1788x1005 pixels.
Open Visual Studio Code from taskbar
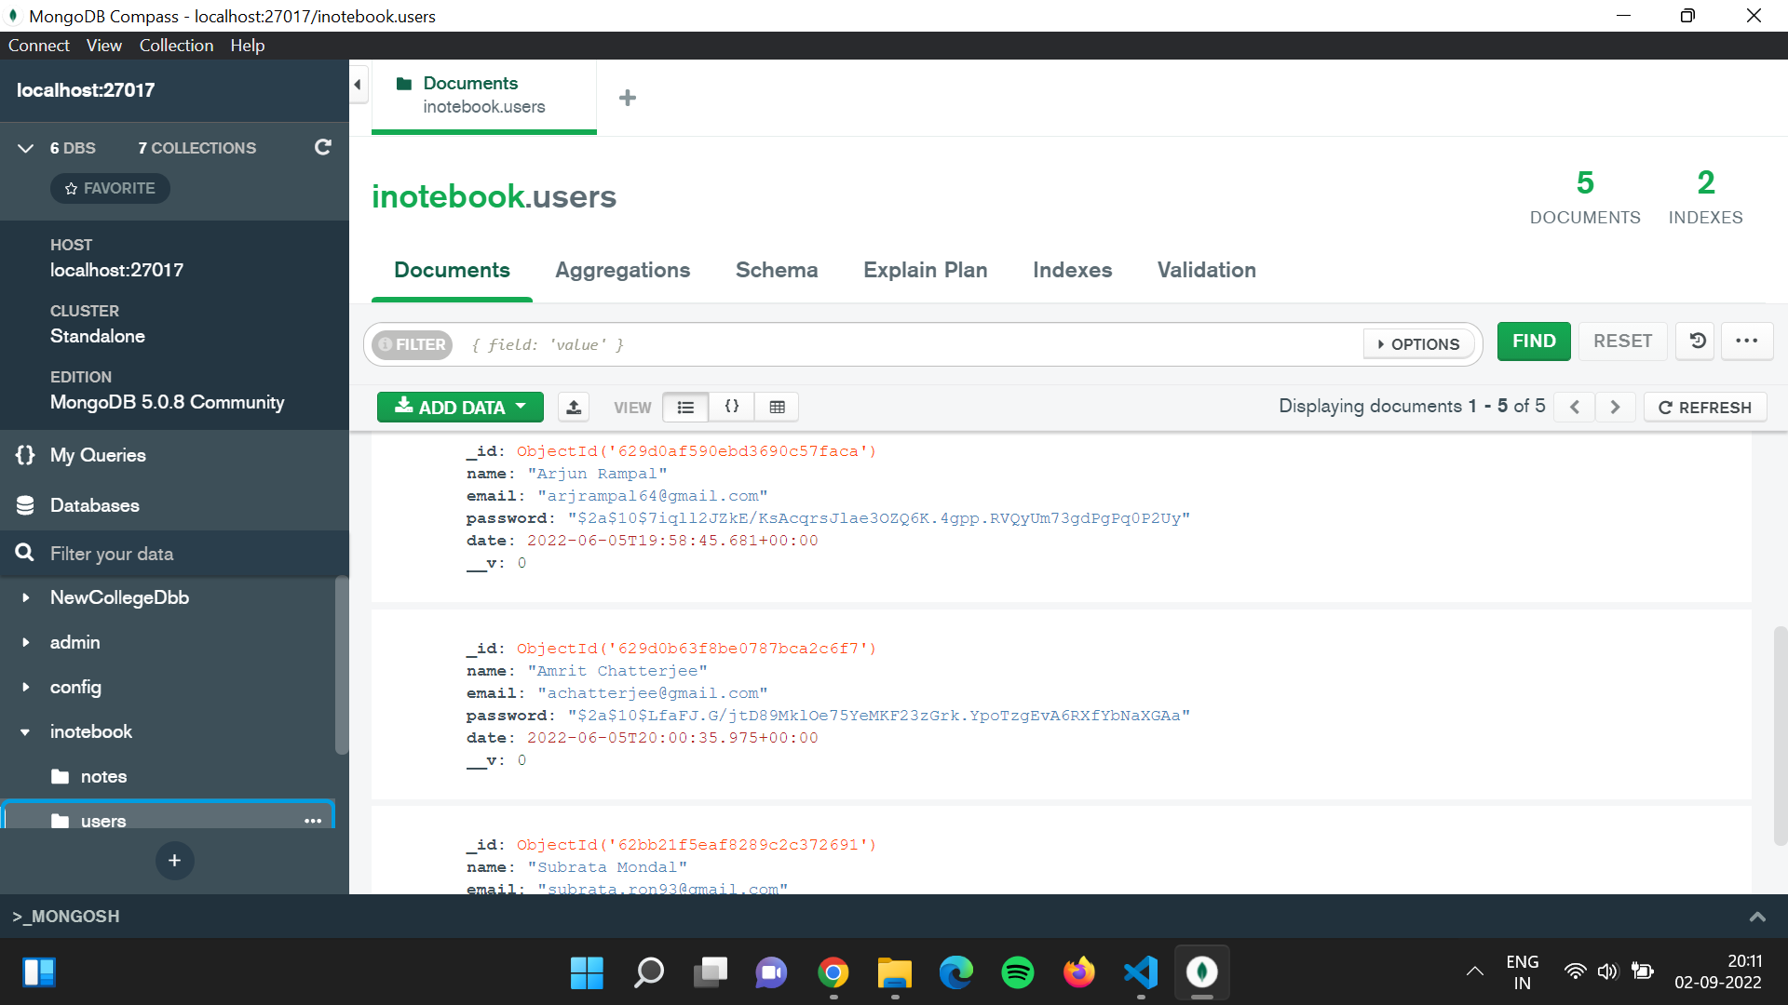tap(1141, 972)
